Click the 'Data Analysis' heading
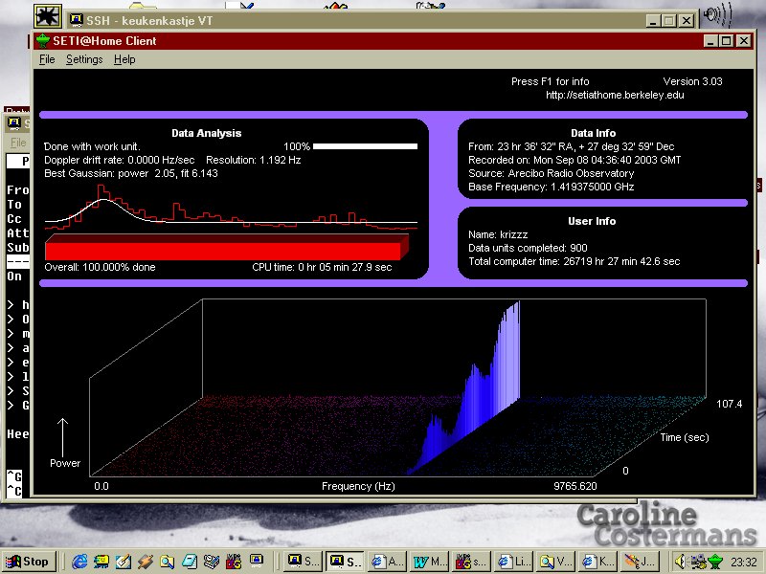This screenshot has height=574, width=766. [x=206, y=133]
